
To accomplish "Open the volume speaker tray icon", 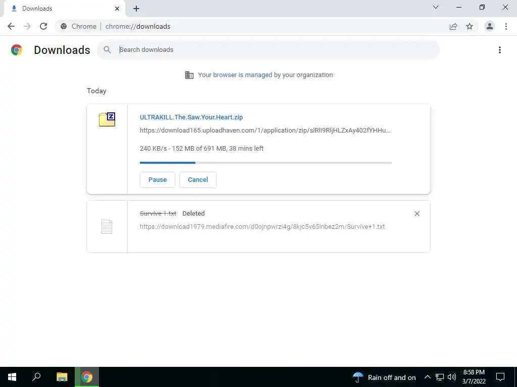I will [452, 377].
